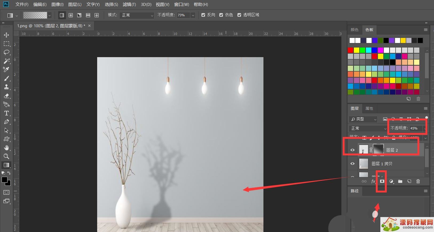Click the layer opacity 45% field
Image resolution: width=434 pixels, height=232 pixels.
(x=416, y=128)
